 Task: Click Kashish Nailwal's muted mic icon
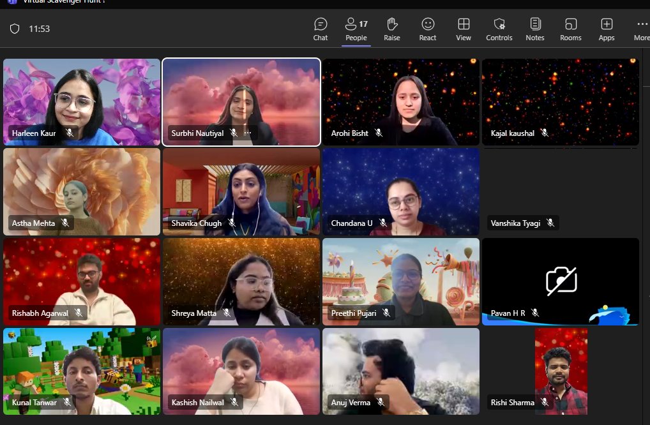pos(234,402)
